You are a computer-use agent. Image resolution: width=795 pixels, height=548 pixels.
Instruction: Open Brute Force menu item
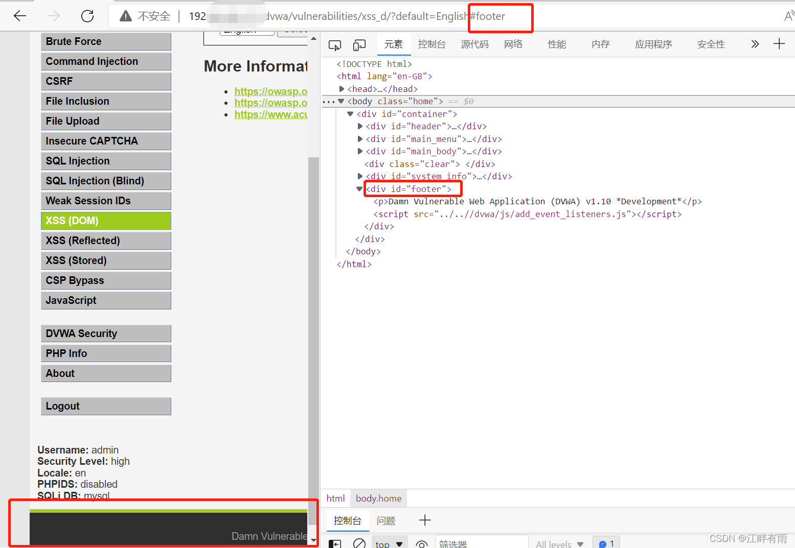tap(106, 41)
